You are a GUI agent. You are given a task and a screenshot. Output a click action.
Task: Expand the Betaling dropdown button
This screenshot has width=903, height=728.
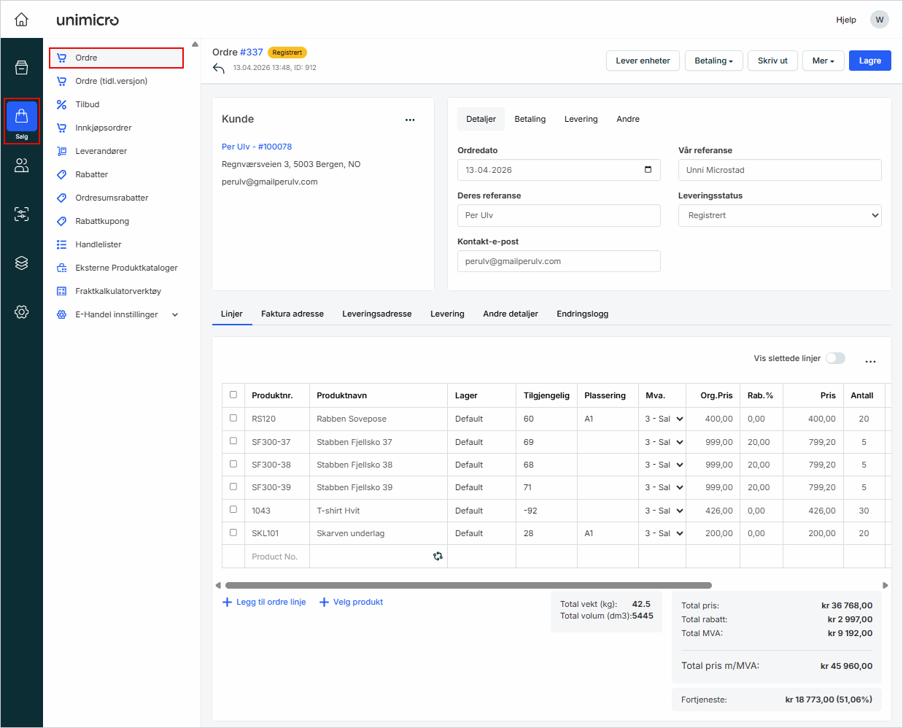pos(713,61)
